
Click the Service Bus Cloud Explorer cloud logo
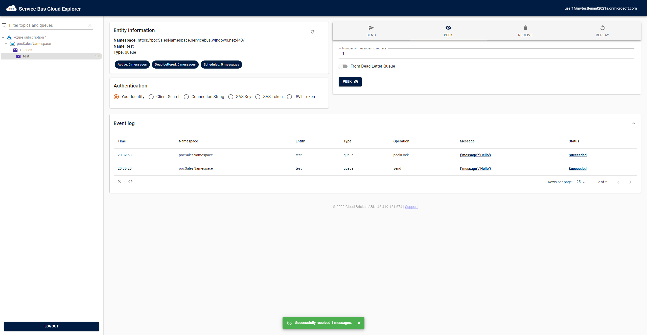coord(11,8)
